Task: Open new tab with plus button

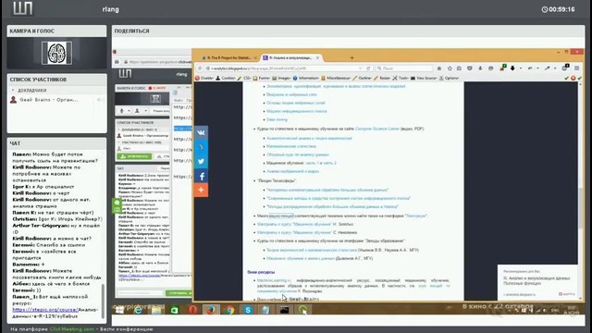Action: pyautogui.click(x=351, y=57)
